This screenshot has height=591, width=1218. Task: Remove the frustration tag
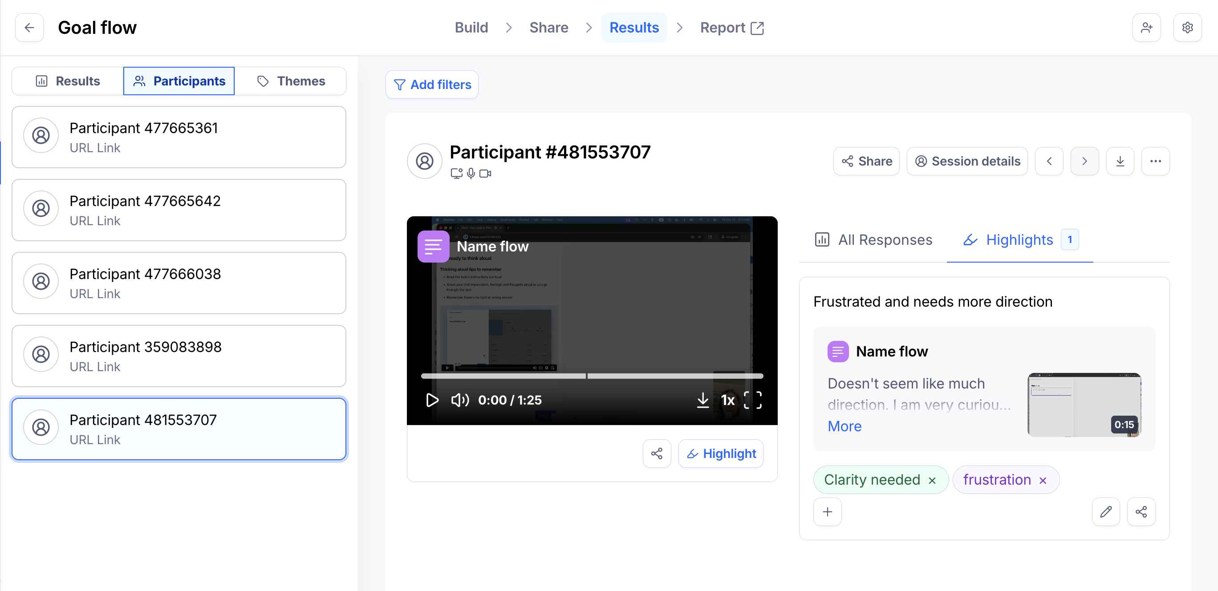pos(1043,480)
